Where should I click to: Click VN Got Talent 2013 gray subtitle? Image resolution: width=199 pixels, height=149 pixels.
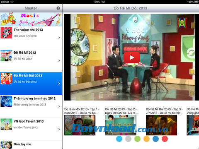click(26, 127)
